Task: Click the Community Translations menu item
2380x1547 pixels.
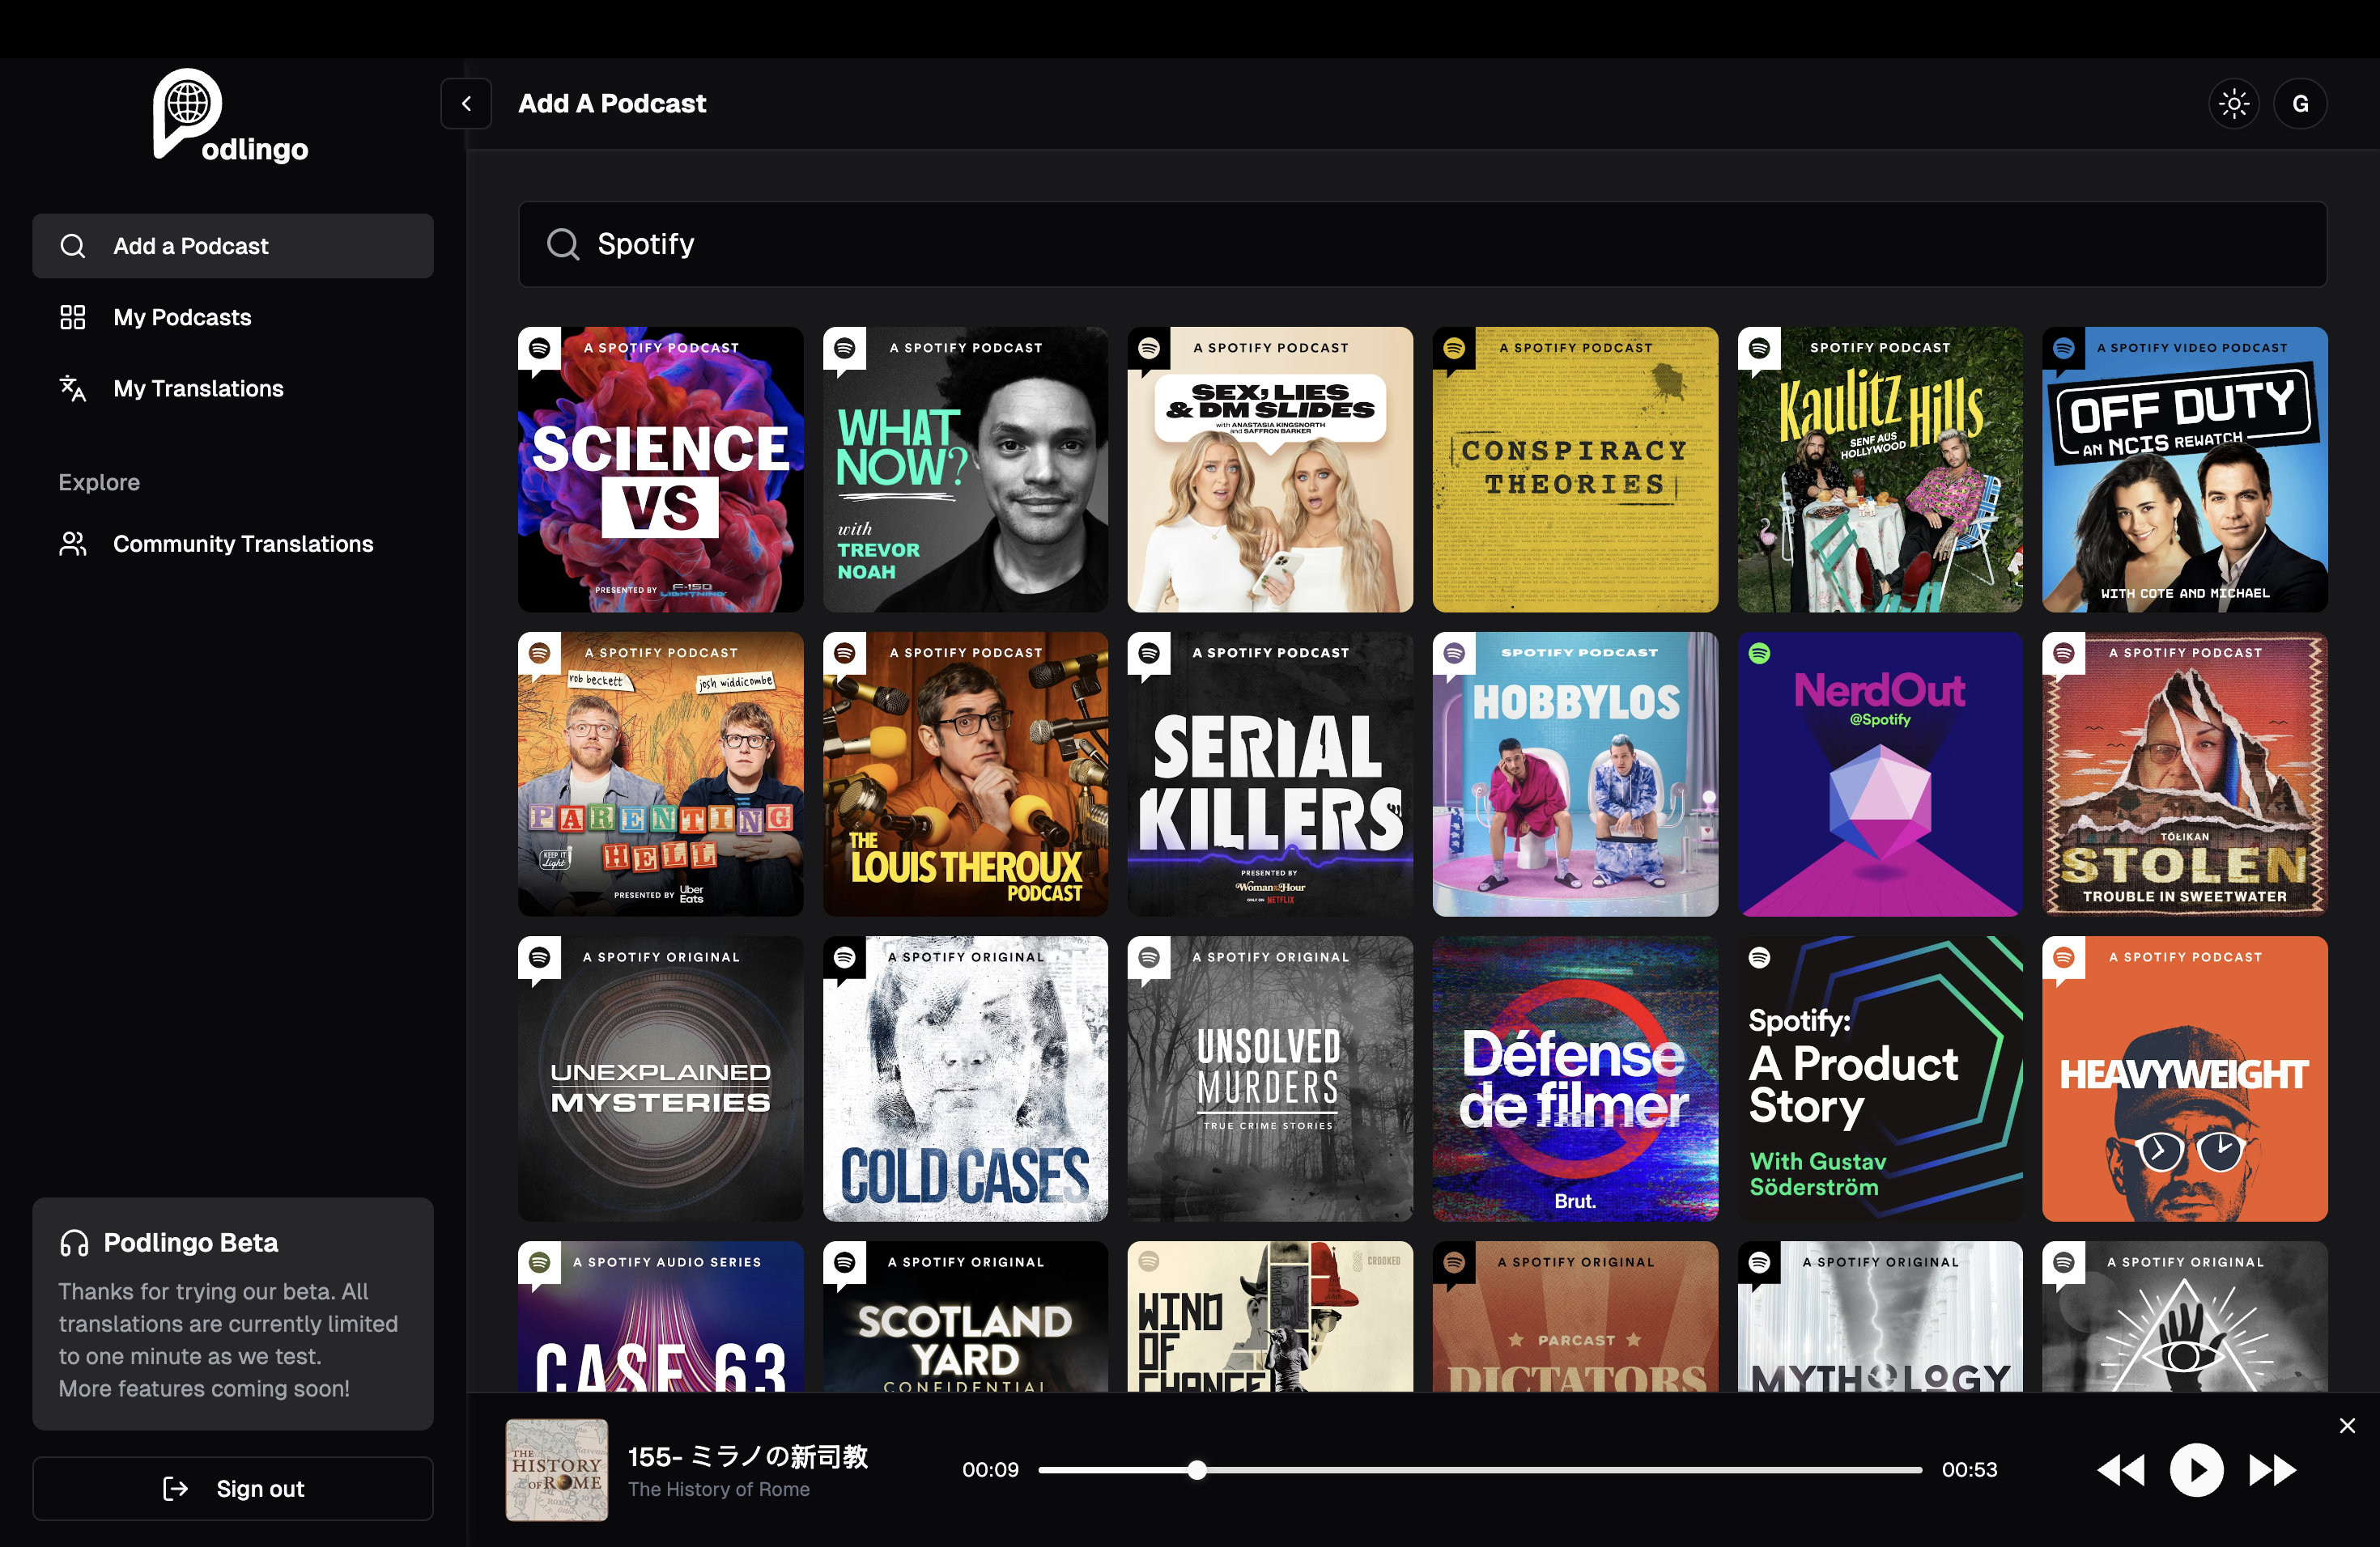Action: tap(243, 543)
